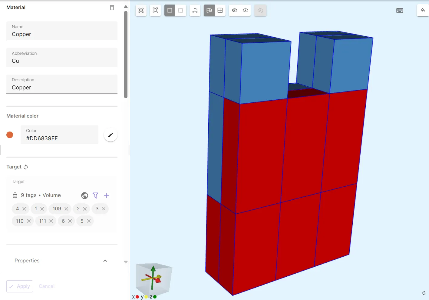The image size is (429, 300).
Task: Switch to orthographic grid view
Action: [x=220, y=10]
